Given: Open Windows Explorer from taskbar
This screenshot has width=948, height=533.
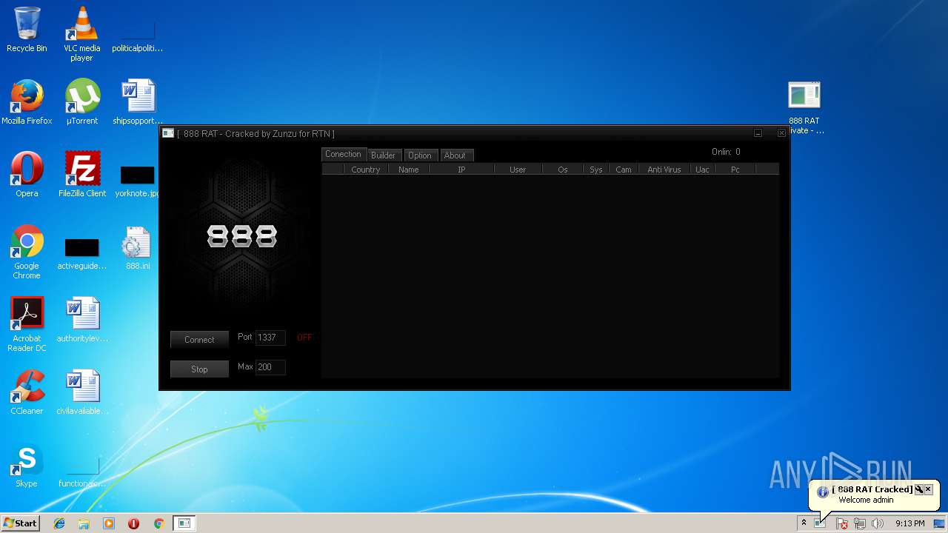Looking at the screenshot, I should 84,523.
